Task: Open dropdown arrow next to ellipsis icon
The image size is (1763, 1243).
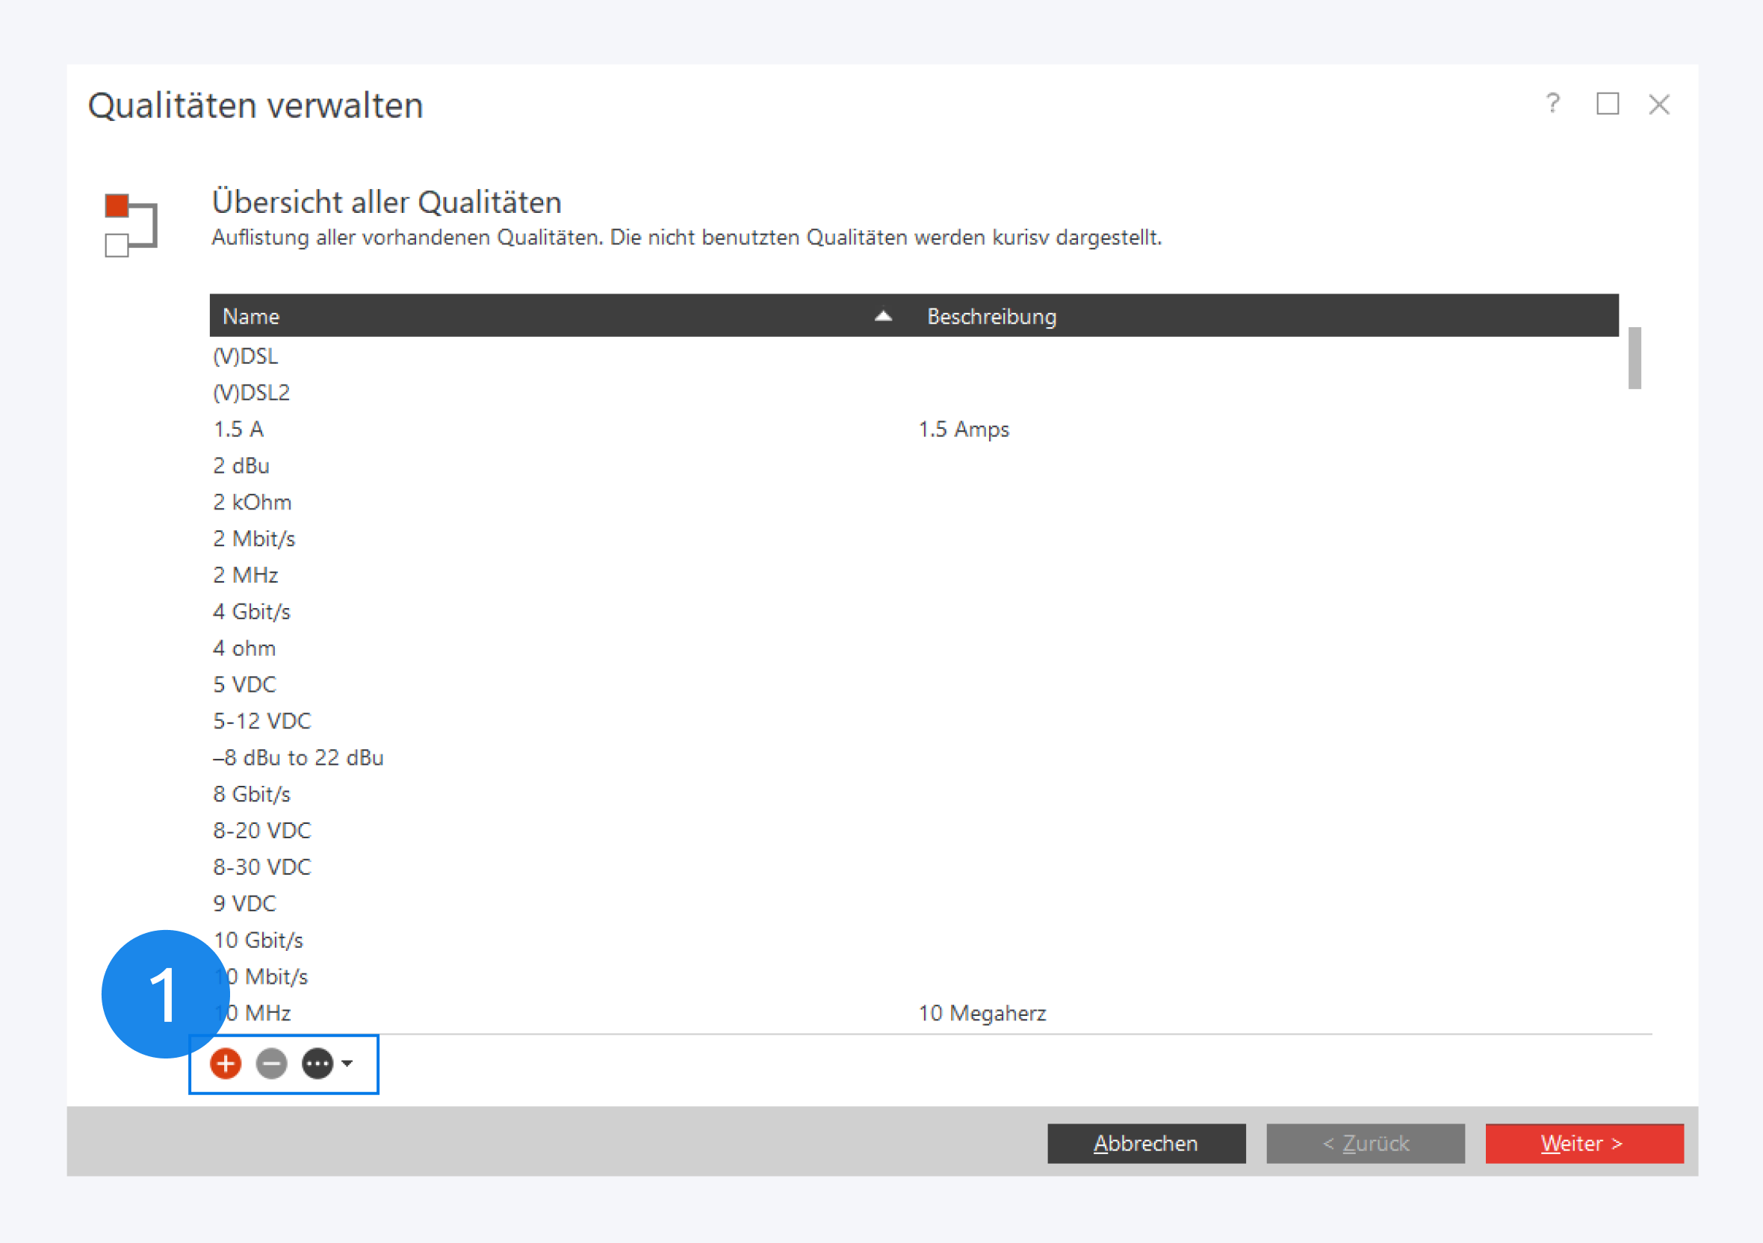Action: (347, 1063)
